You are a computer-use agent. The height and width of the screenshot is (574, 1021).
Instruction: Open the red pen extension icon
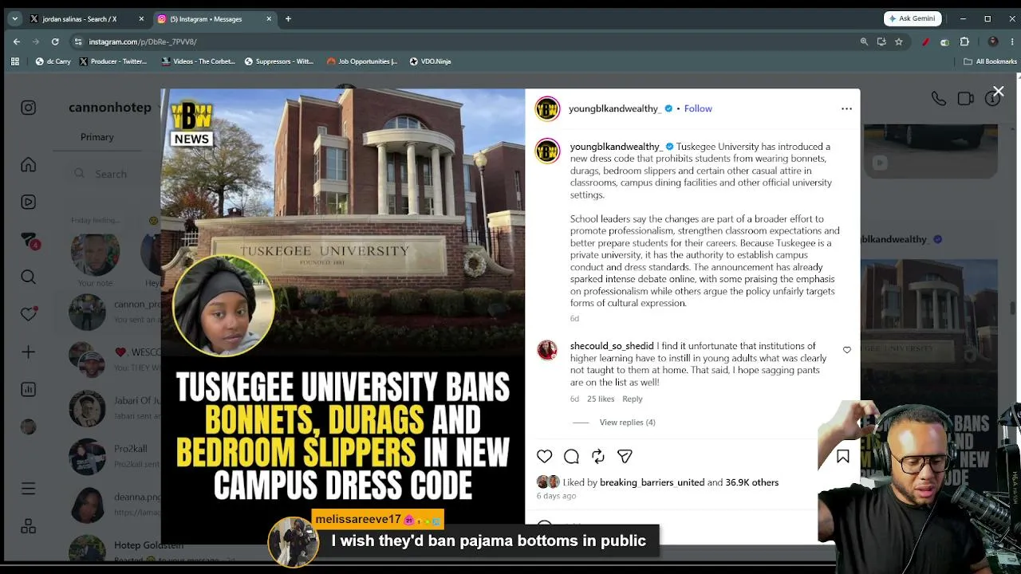925,41
